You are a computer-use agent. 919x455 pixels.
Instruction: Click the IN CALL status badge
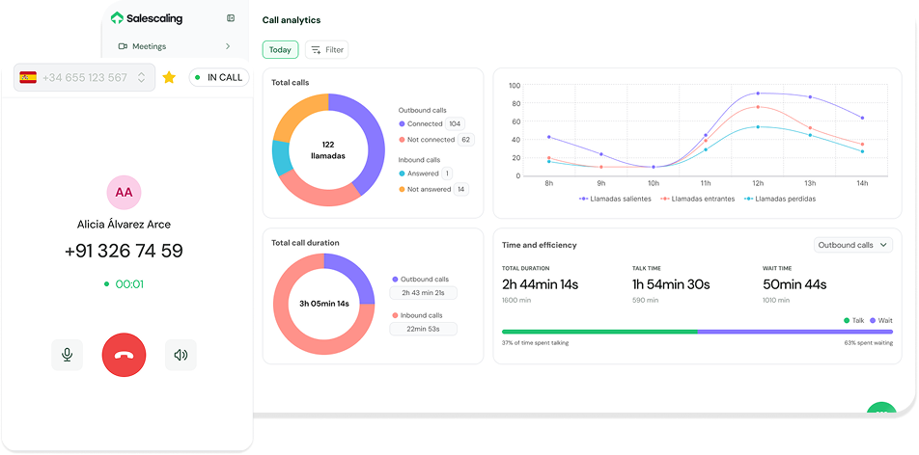coord(218,77)
